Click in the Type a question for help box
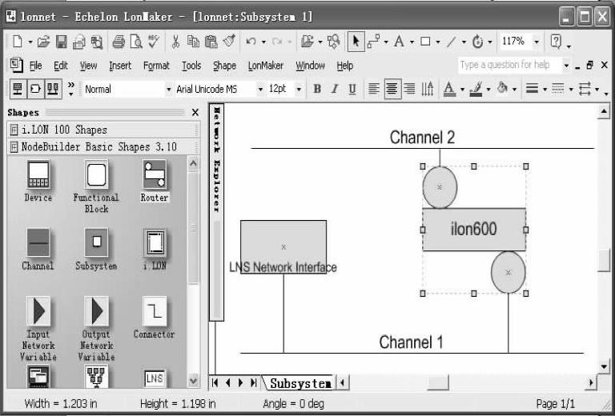 509,65
